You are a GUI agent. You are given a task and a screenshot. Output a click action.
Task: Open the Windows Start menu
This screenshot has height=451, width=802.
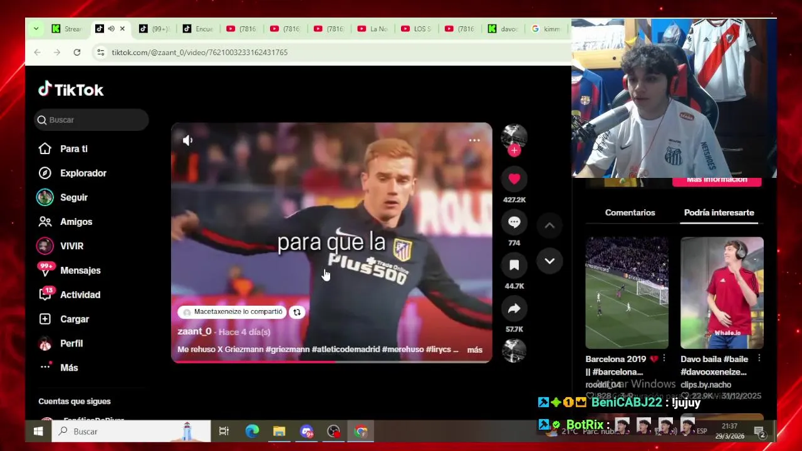[x=38, y=431]
